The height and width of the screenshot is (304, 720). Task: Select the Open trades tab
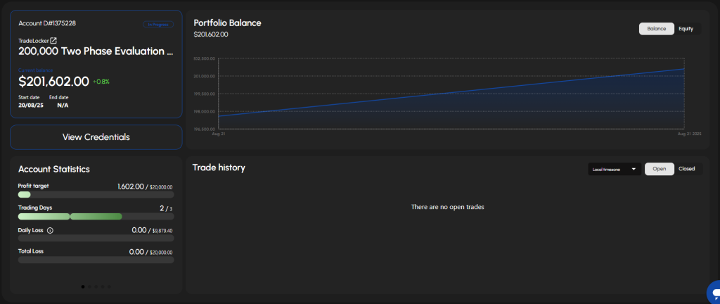pos(659,169)
